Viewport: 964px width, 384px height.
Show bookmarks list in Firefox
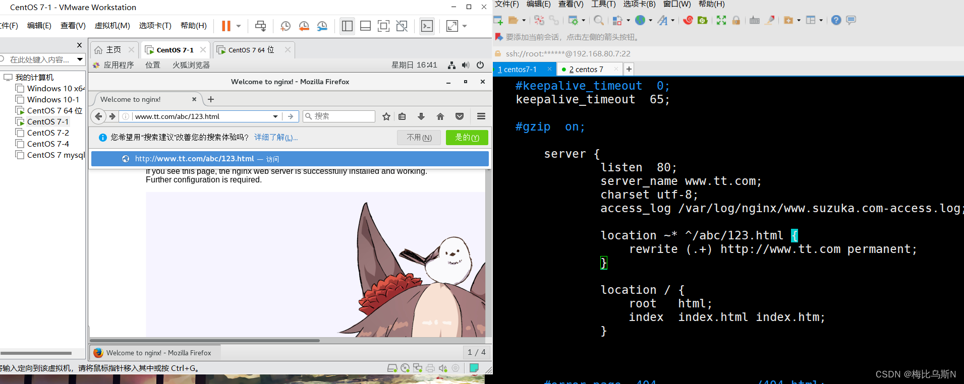(402, 116)
